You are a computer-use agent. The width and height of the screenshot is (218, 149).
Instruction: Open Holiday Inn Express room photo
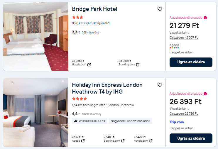click(36, 112)
